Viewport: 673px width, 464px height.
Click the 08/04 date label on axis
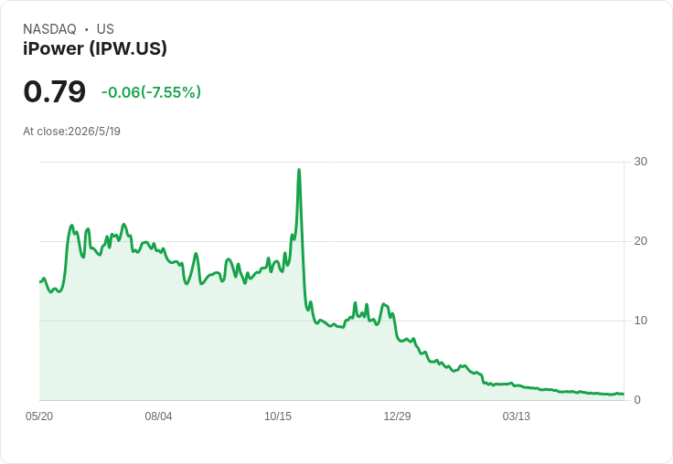tap(158, 416)
